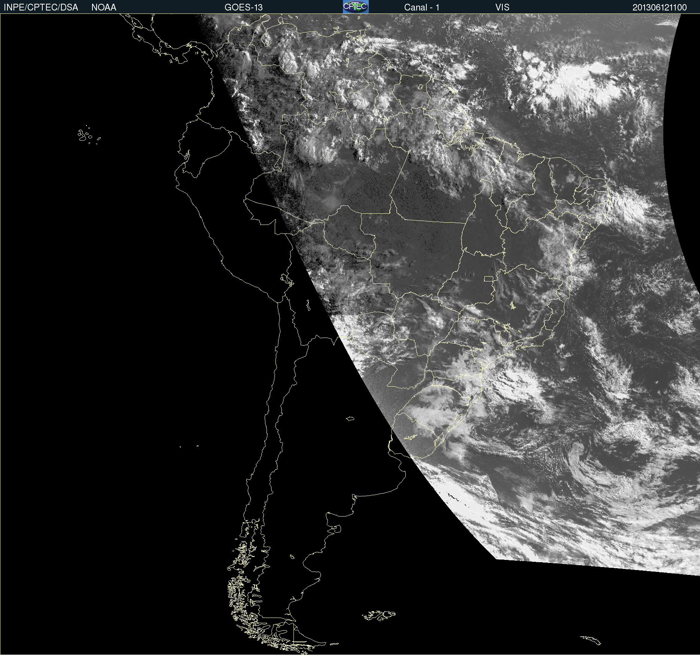Click the Mar Chiquita lake outline in Argentina
The height and width of the screenshot is (655, 700).
350,418
